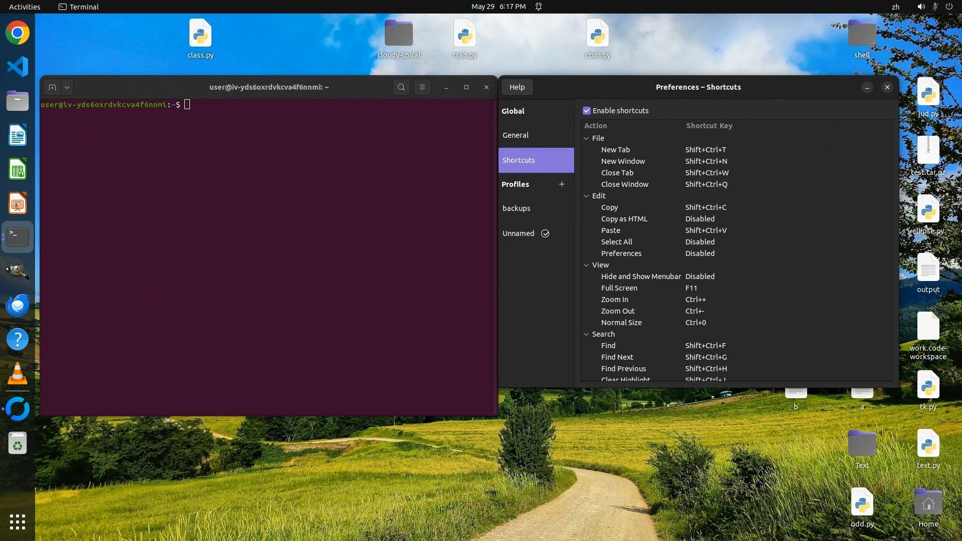Click the terminal search magnifier icon
Viewport: 962px width, 541px height.
pos(401,87)
